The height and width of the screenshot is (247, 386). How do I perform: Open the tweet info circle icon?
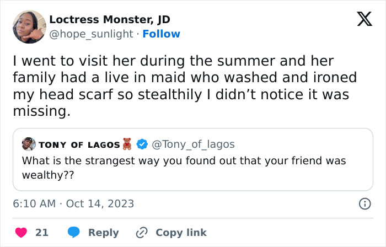click(x=364, y=203)
